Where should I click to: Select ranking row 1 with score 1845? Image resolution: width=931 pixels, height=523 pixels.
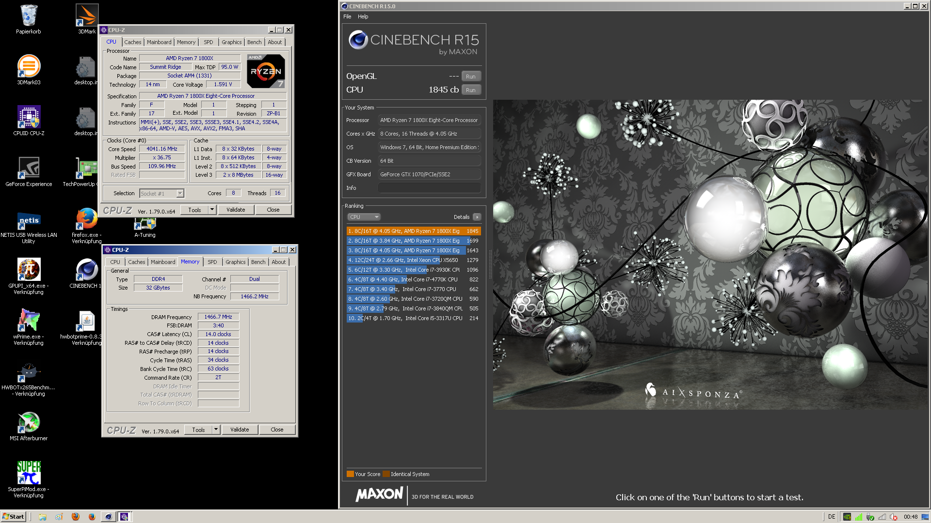tap(414, 231)
